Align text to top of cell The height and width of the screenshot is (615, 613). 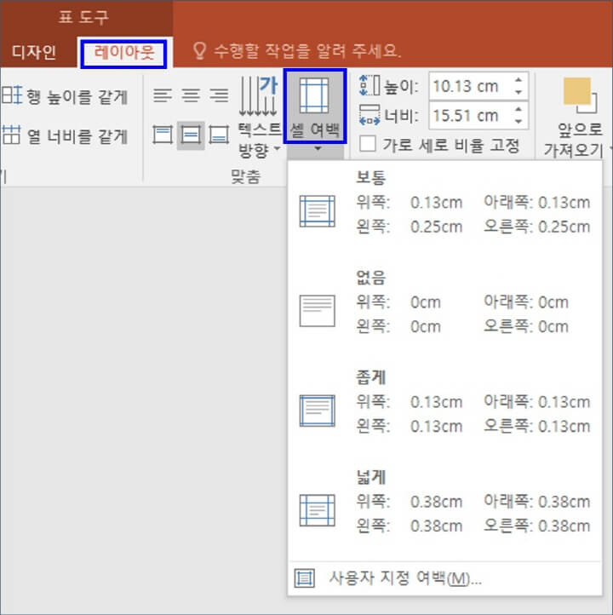(163, 135)
